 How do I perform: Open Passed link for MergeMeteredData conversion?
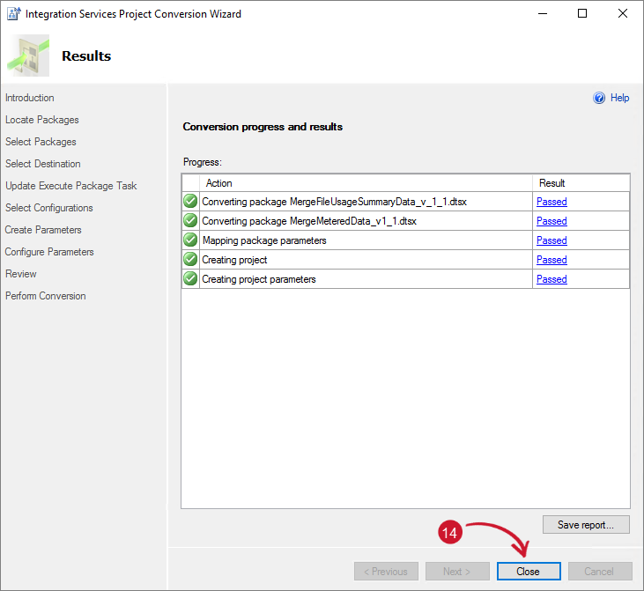click(x=551, y=221)
